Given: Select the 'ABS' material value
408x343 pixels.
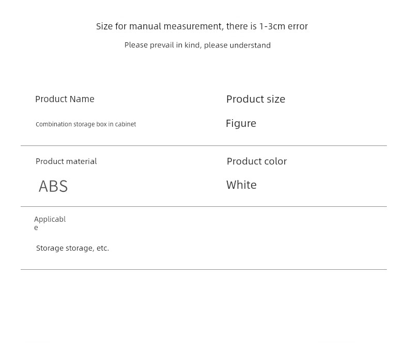Looking at the screenshot, I should [x=53, y=186].
